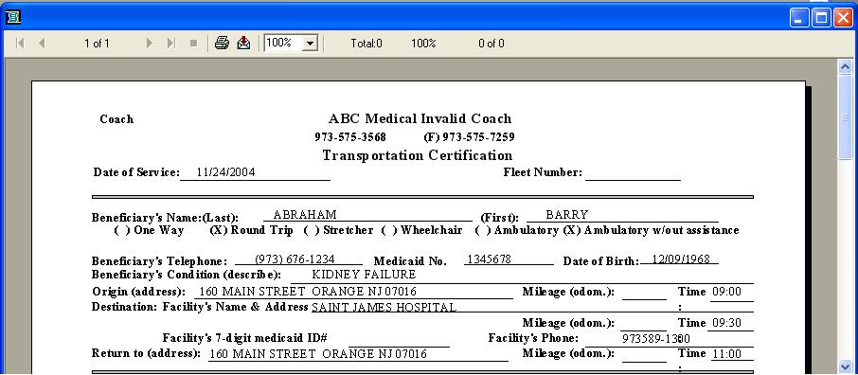Stop loading square button in toolbar
Viewport: 858px width, 375px height.
[x=193, y=44]
